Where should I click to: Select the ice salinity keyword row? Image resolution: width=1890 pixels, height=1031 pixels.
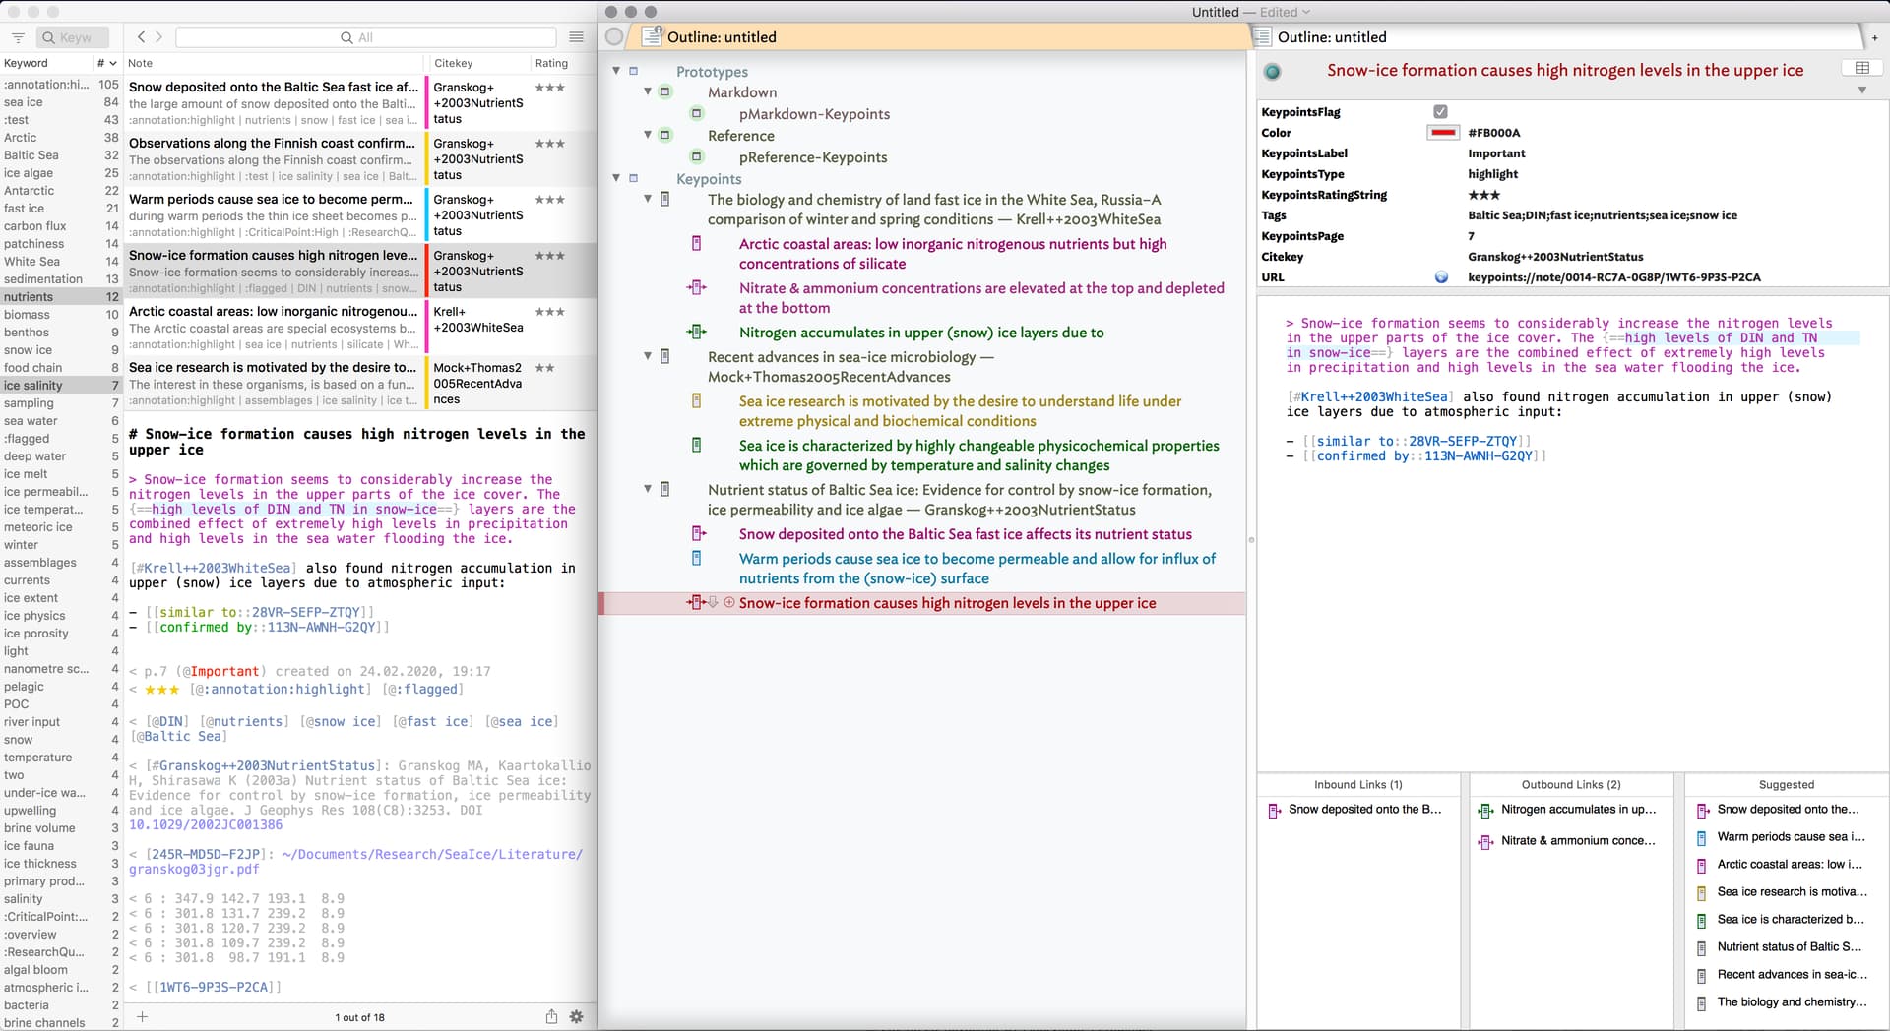pos(61,386)
